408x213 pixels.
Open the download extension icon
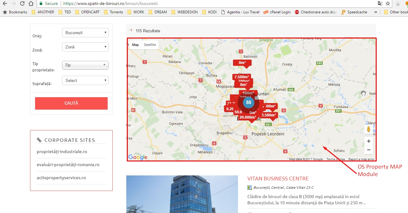[x=398, y=4]
